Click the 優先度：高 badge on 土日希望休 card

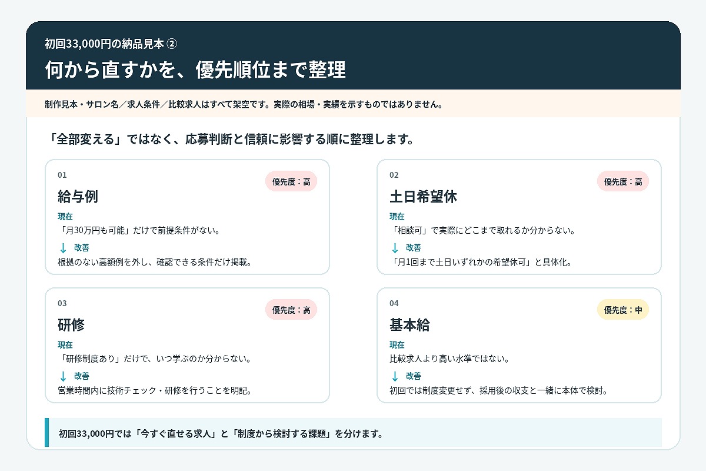[623, 181]
